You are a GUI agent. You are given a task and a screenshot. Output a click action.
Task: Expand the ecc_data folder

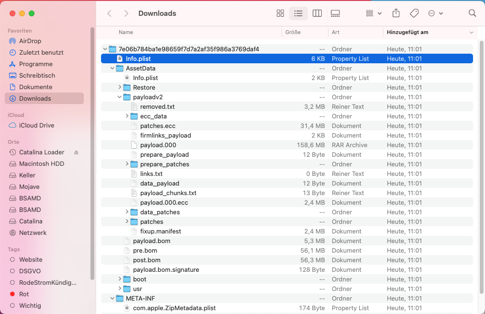127,116
